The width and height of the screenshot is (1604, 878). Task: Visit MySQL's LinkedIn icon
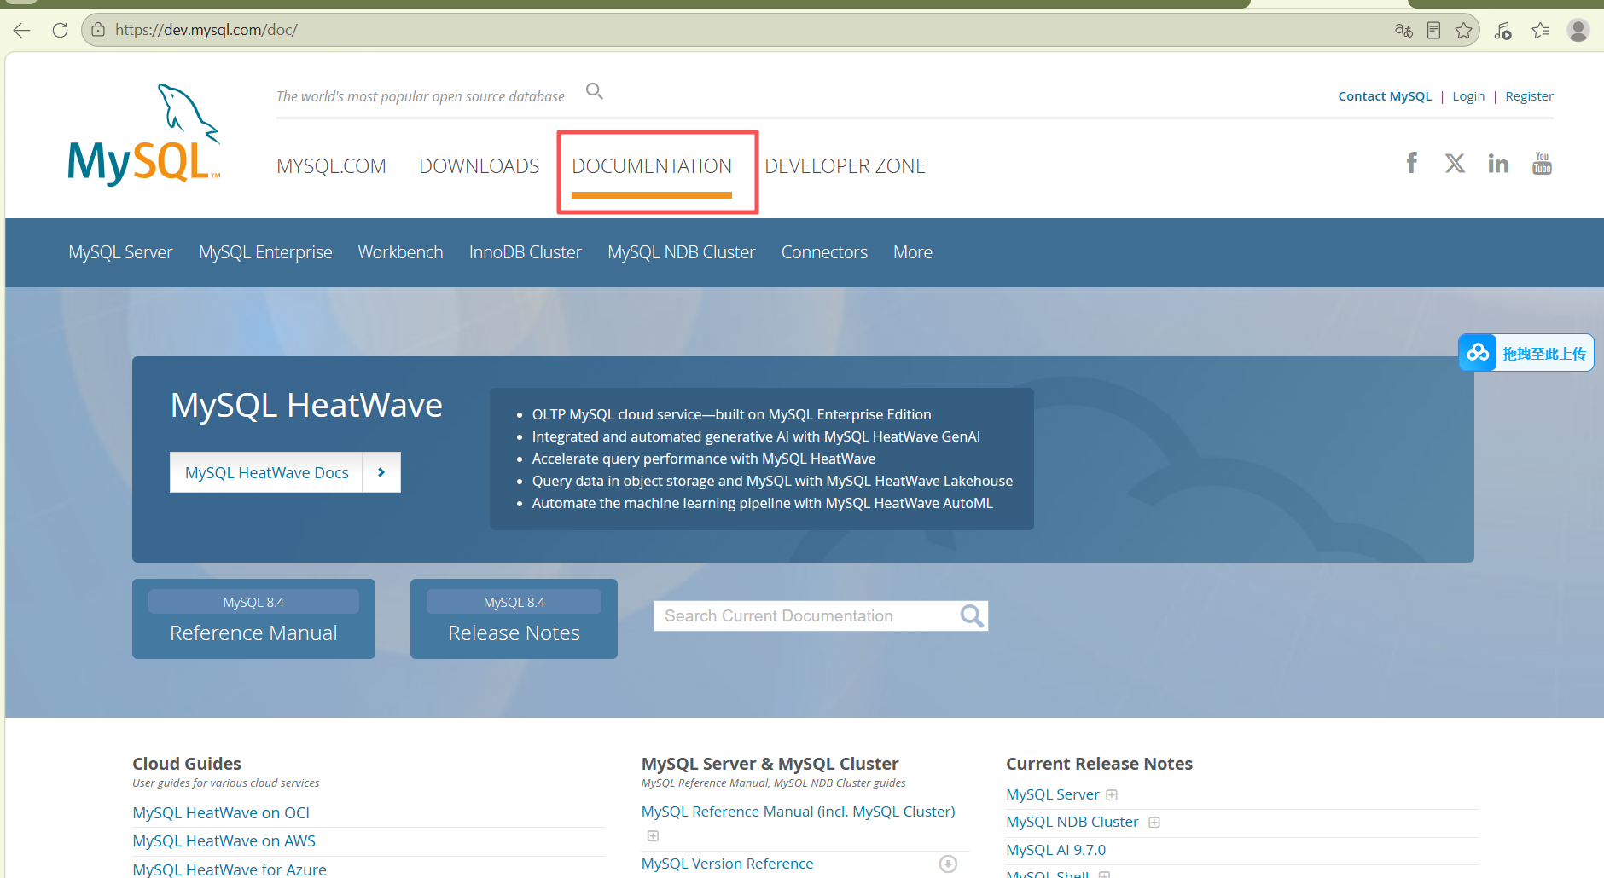(x=1498, y=163)
